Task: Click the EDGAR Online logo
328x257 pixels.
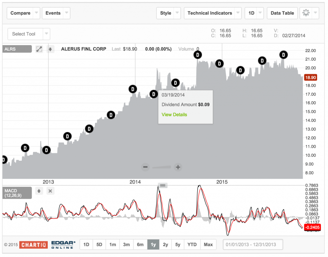Action: point(63,245)
